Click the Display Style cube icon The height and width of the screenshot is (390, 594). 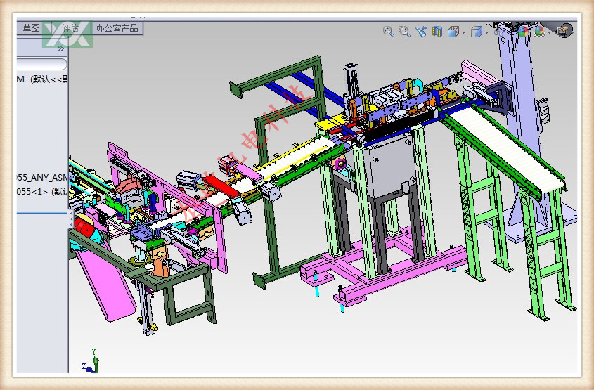click(x=476, y=31)
